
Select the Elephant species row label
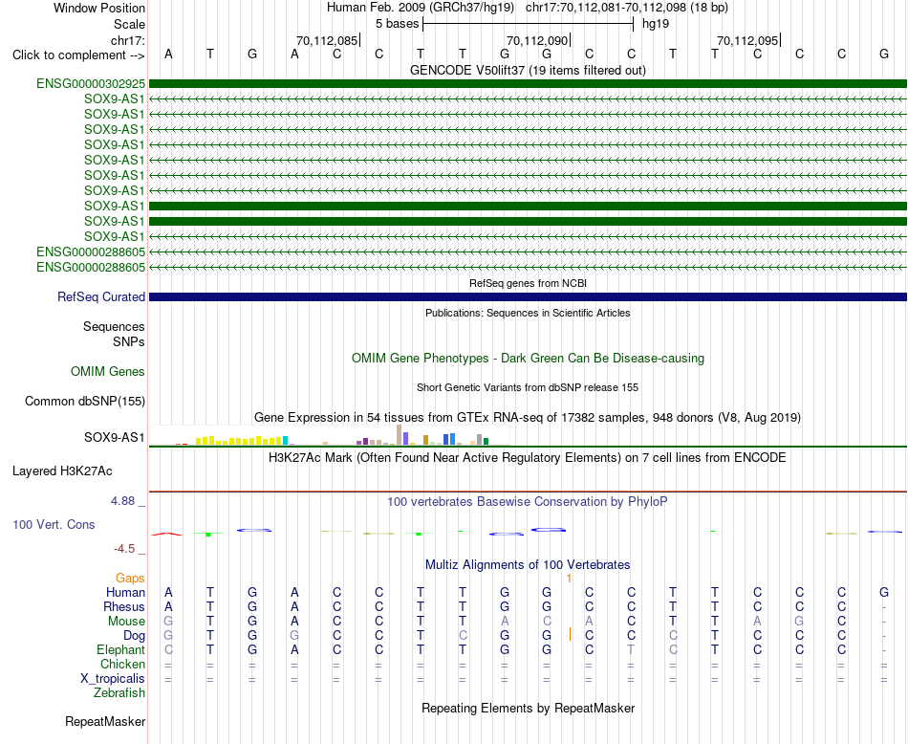point(120,649)
